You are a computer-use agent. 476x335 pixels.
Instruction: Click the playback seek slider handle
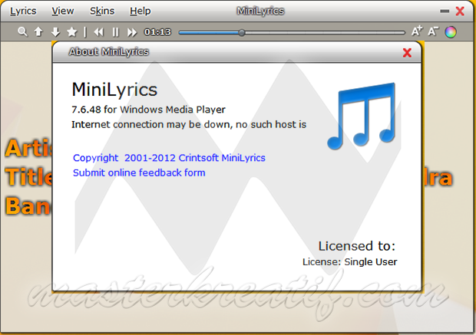click(242, 32)
